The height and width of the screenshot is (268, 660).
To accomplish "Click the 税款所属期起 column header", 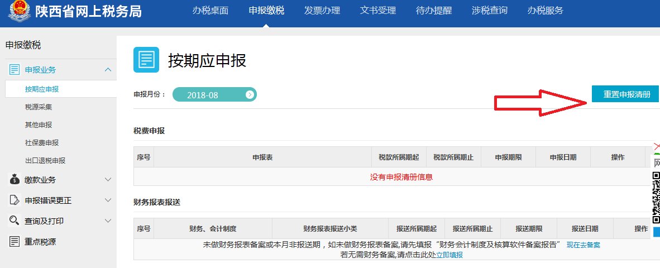I will 399,157.
